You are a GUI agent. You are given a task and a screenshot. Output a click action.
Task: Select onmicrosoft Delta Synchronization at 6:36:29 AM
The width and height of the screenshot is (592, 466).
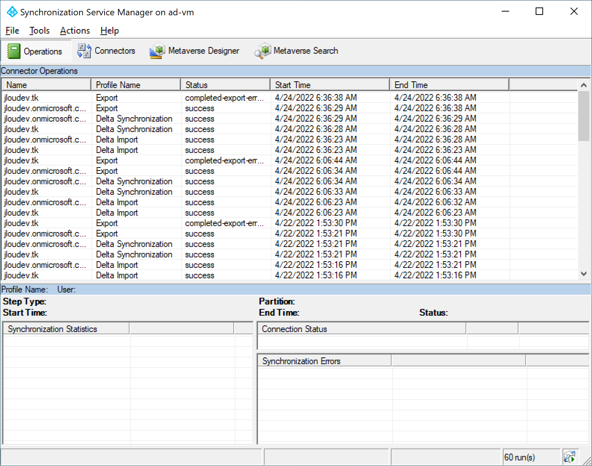(289, 118)
